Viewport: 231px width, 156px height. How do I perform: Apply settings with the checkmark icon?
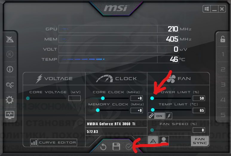pos(129,147)
